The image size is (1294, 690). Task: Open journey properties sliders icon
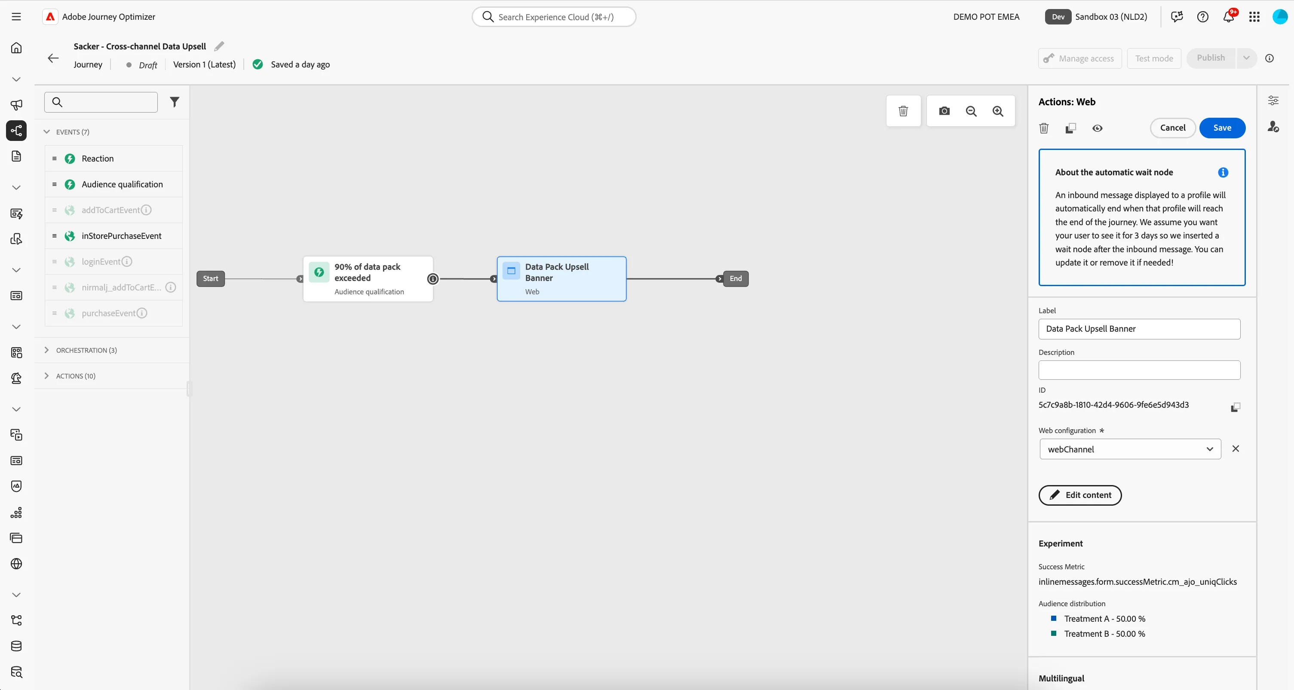(x=1273, y=101)
